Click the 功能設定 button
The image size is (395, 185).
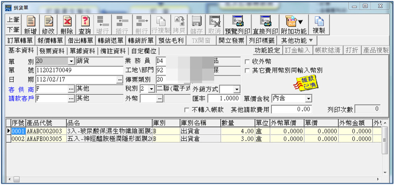tap(267, 50)
